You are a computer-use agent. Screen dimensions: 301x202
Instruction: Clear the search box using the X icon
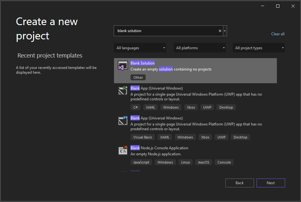point(220,30)
